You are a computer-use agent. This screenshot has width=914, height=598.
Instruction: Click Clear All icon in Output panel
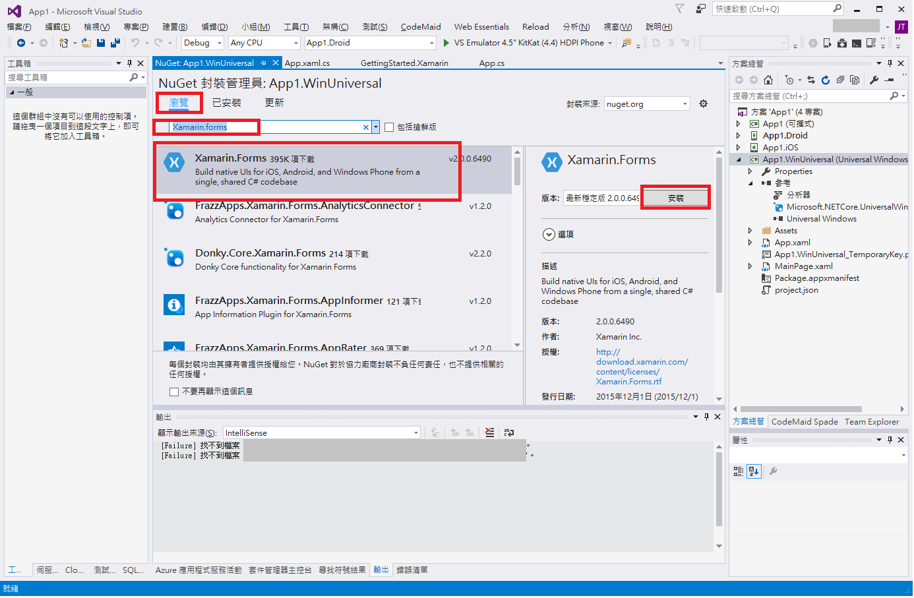(489, 433)
